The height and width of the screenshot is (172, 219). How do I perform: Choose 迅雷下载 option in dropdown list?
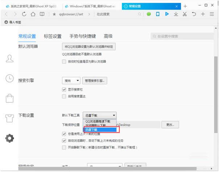click(x=100, y=130)
